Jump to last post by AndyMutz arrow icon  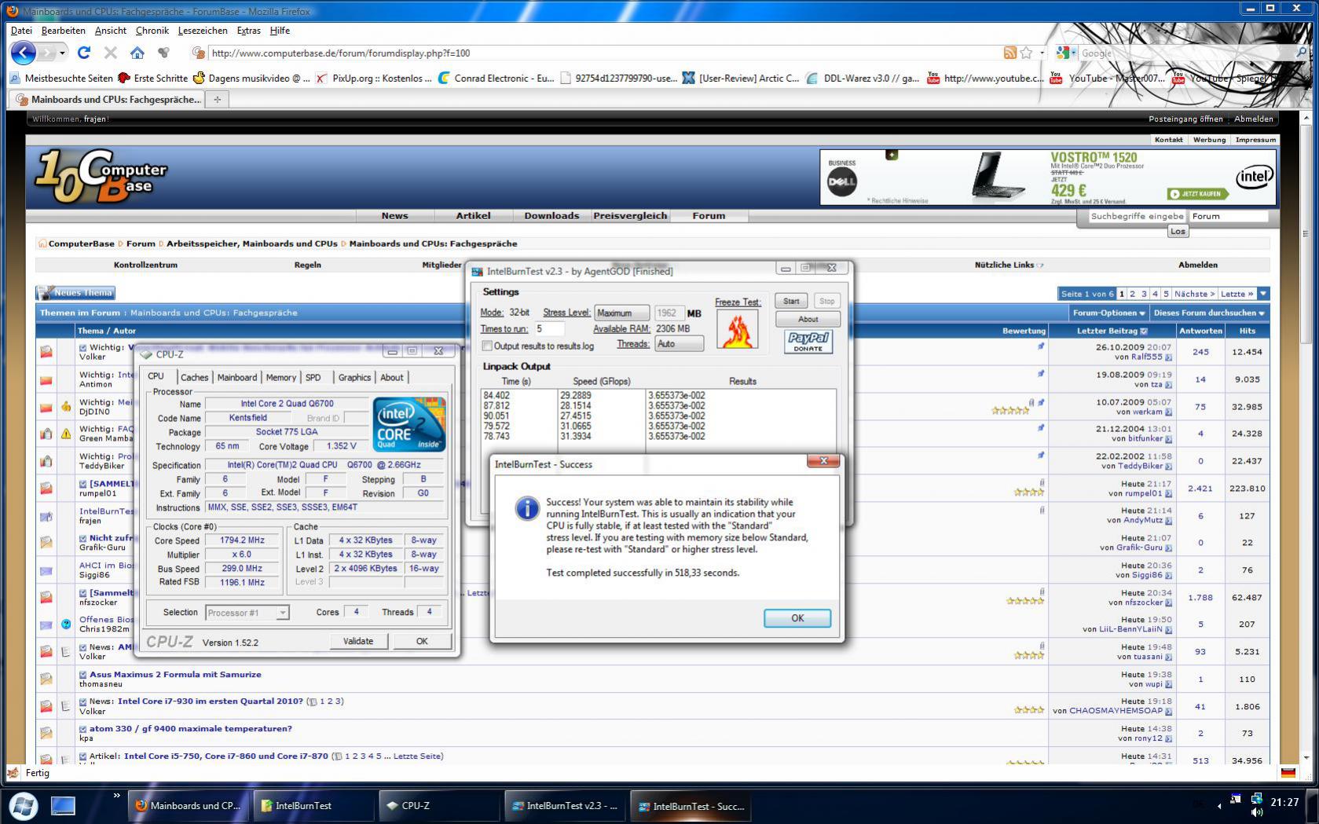1168,521
